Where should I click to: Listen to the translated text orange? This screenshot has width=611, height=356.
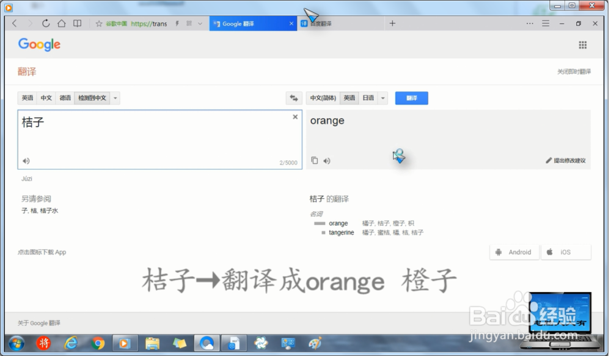327,161
